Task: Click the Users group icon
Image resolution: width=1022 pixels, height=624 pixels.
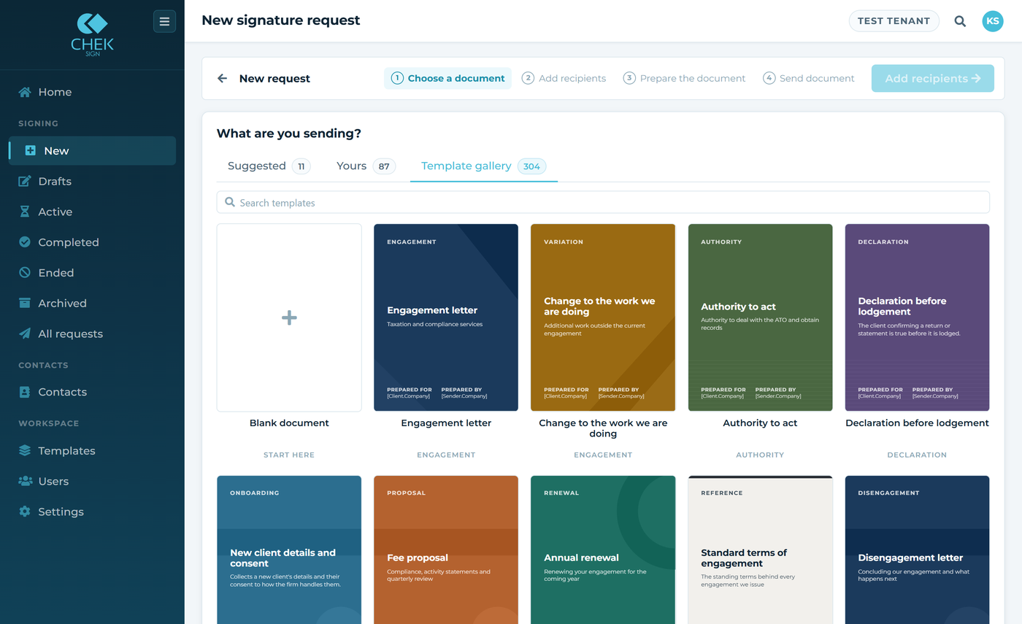Action: 25,482
